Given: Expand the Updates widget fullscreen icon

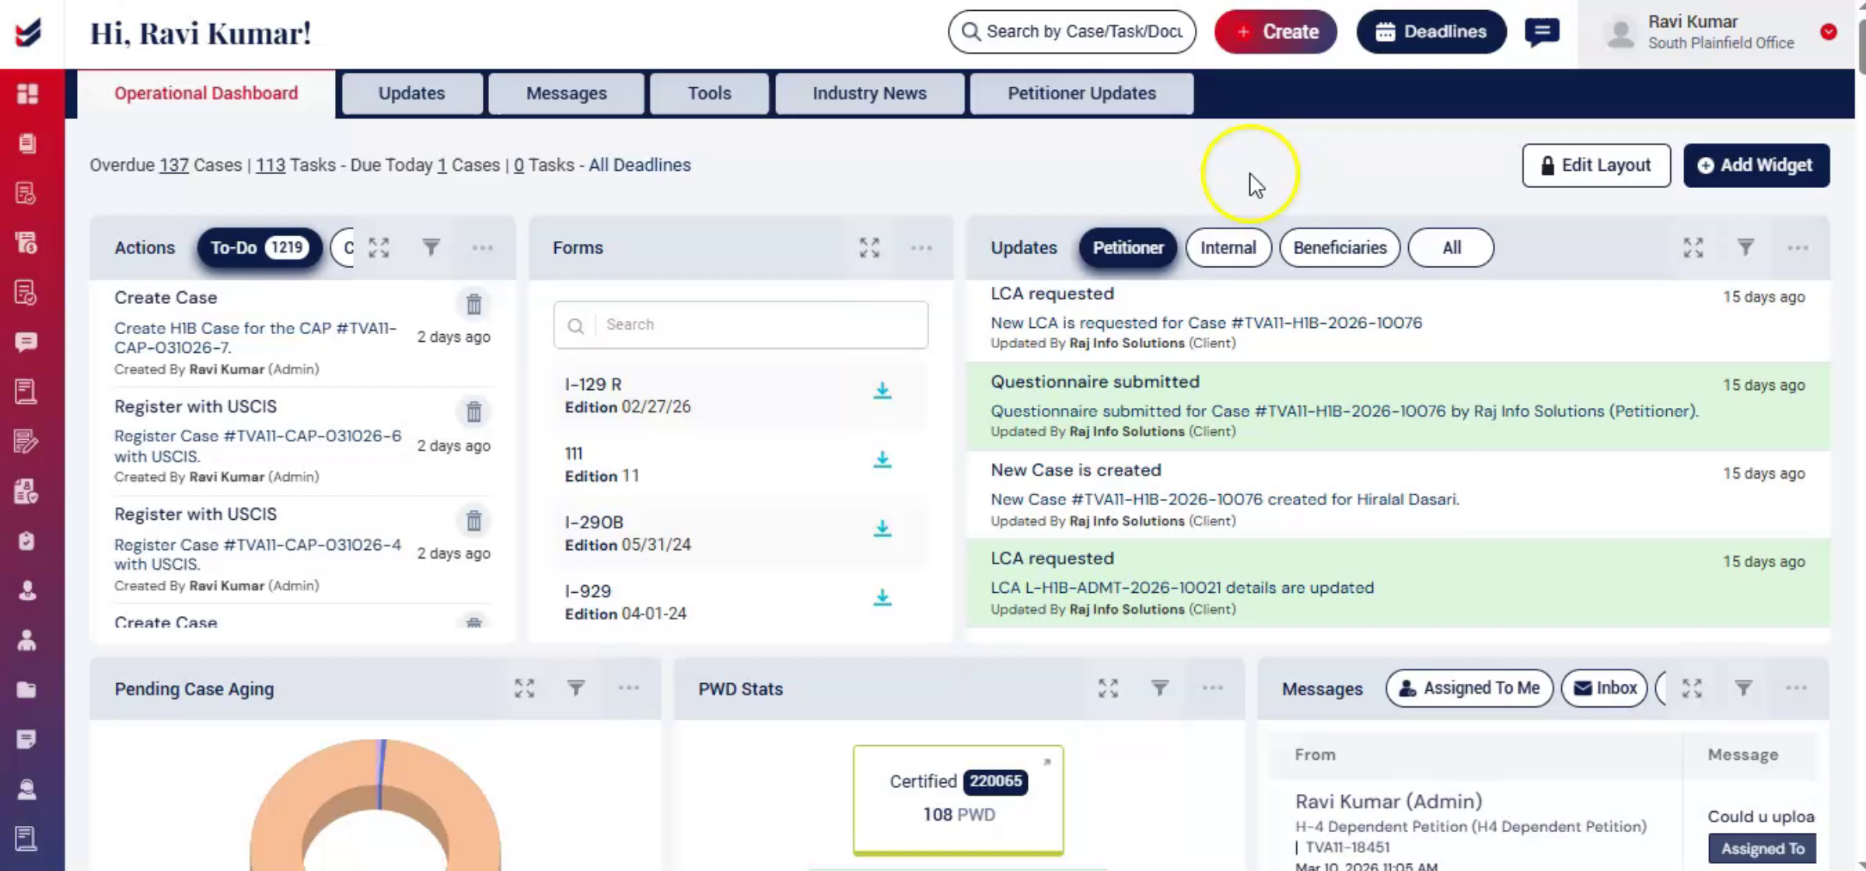Looking at the screenshot, I should [x=1693, y=248].
